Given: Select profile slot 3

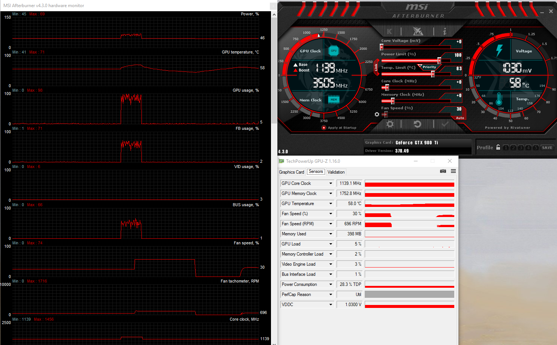Looking at the screenshot, I should point(521,147).
